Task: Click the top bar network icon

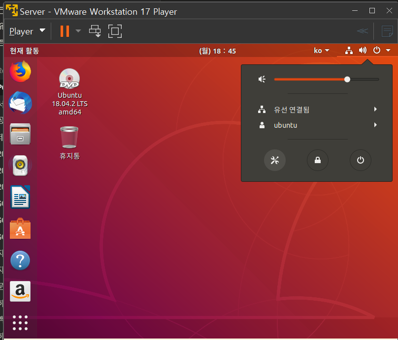Action: coord(349,51)
